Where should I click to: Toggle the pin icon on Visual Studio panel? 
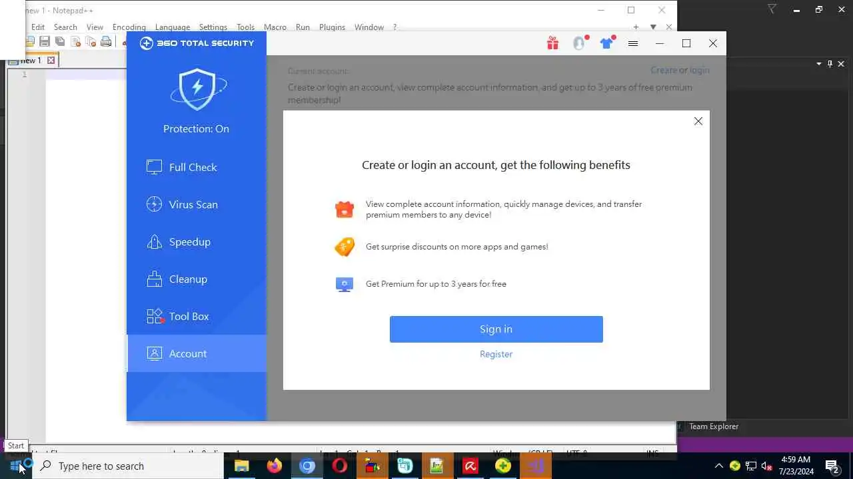tap(830, 64)
